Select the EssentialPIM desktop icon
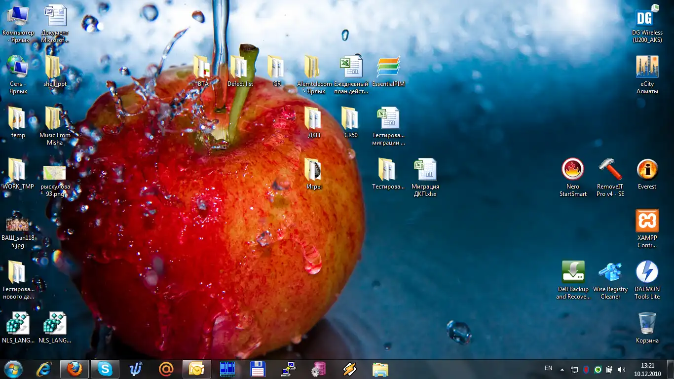Screen dimensions: 674x379 (x=388, y=68)
